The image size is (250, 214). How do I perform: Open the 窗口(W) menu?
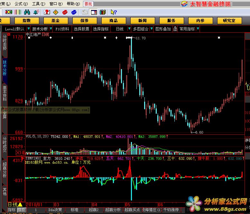(x=56, y=4)
